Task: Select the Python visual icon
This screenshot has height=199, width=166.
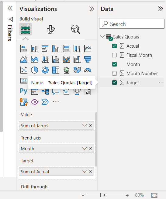Action: point(24,91)
